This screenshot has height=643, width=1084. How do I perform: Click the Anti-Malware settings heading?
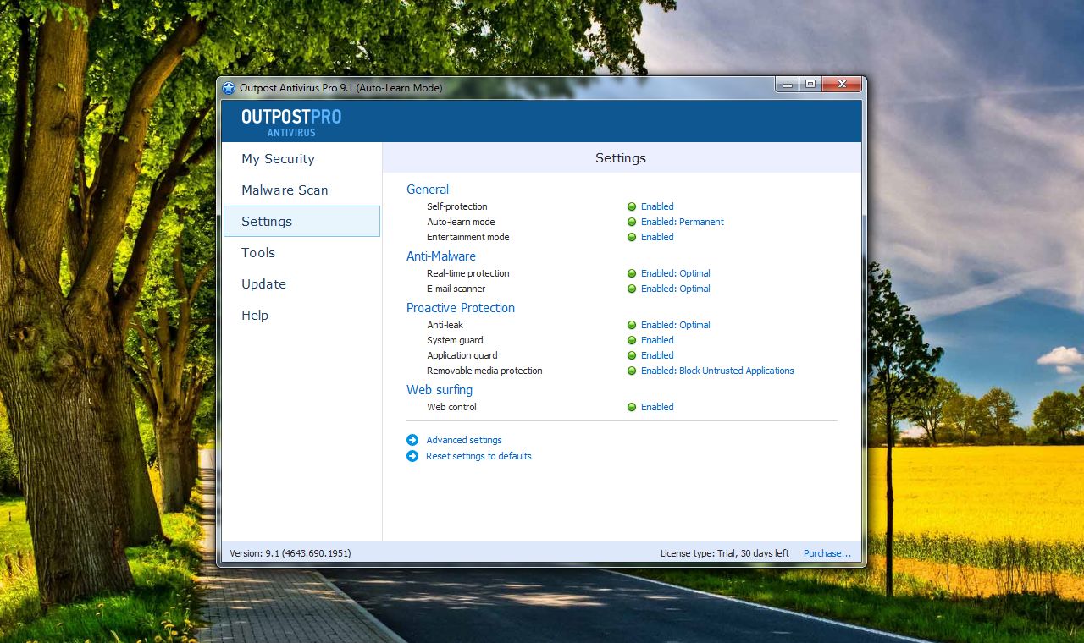coord(441,256)
